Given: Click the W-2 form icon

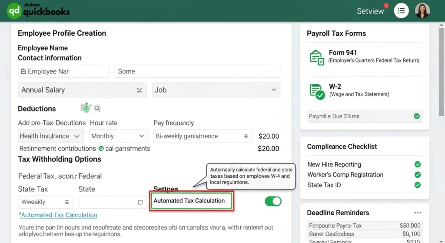Looking at the screenshot, I should (x=316, y=91).
